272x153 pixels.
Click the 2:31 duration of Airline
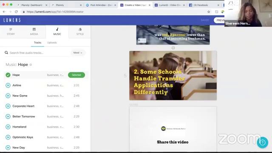point(76,85)
